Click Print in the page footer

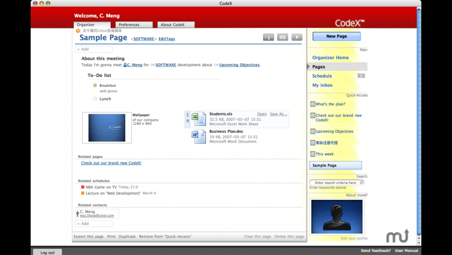111,236
